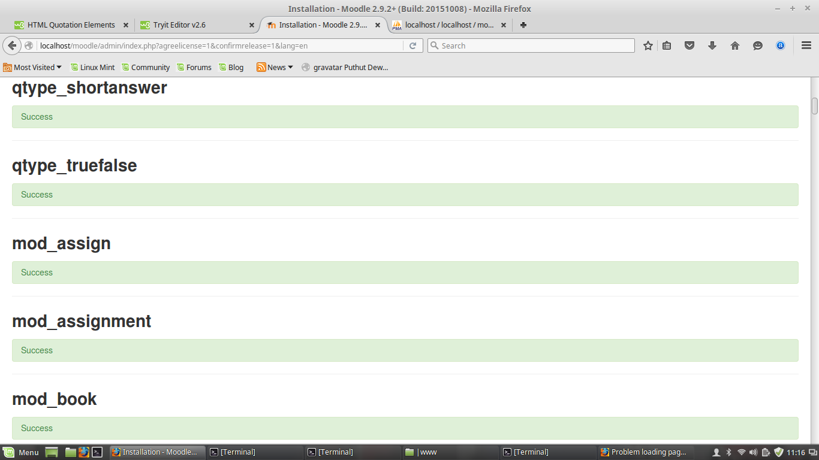Close the HTML Quotation Elements tab

(126, 25)
